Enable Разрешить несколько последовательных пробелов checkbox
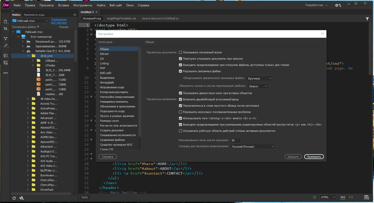 (x=180, y=112)
